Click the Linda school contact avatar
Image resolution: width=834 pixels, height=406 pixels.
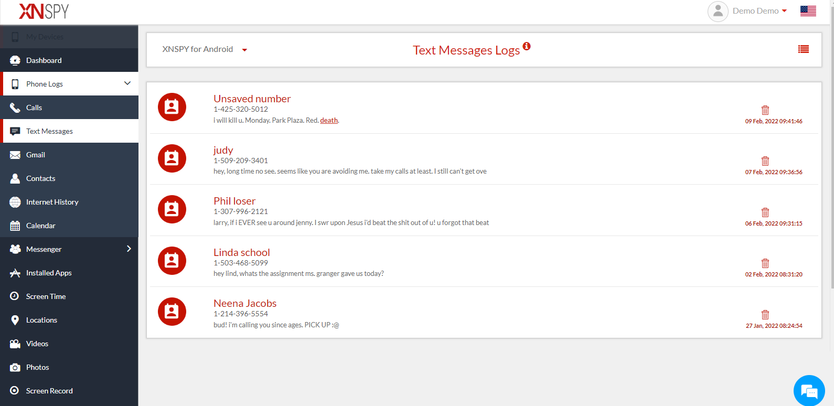(x=172, y=261)
